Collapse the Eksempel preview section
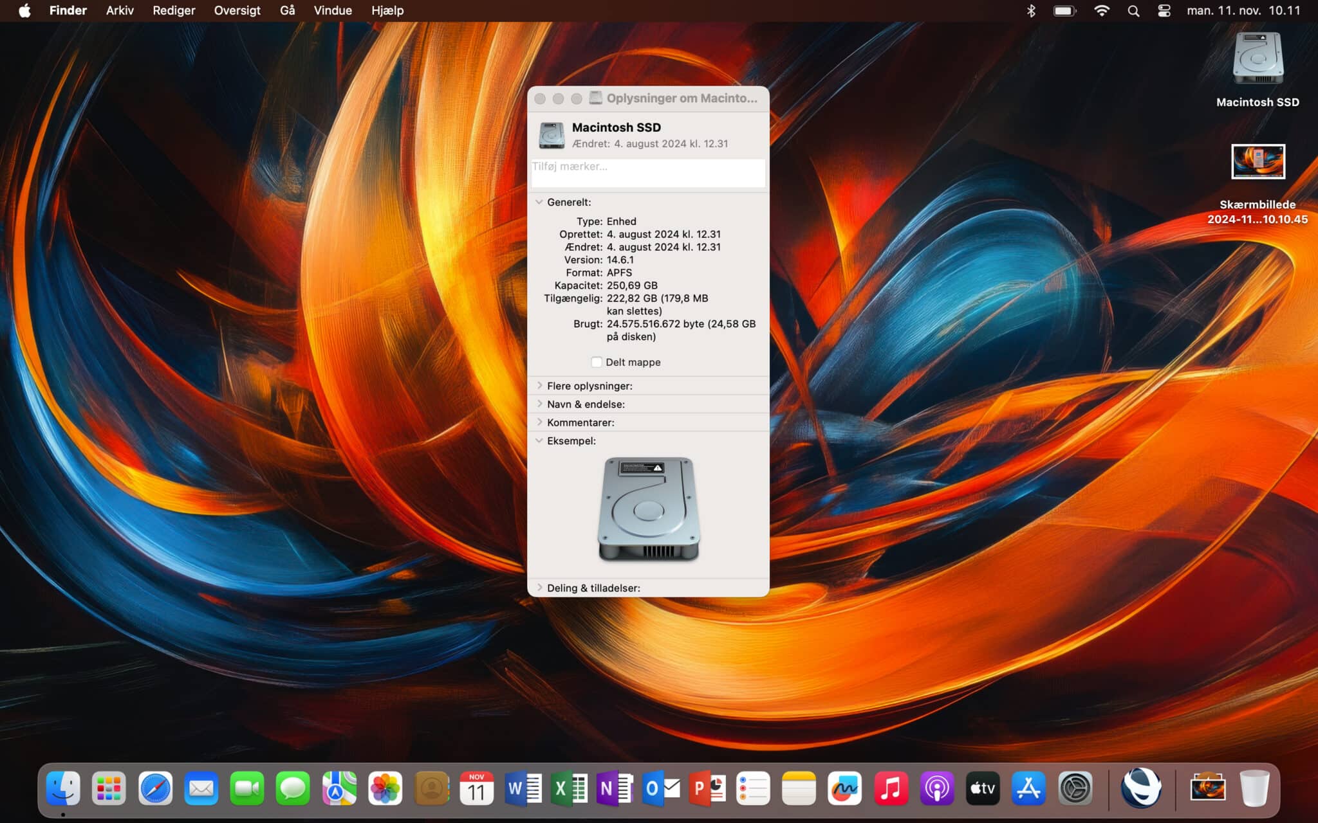 coord(539,440)
